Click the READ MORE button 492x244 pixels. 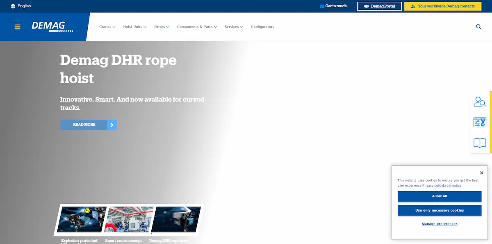tap(89, 125)
